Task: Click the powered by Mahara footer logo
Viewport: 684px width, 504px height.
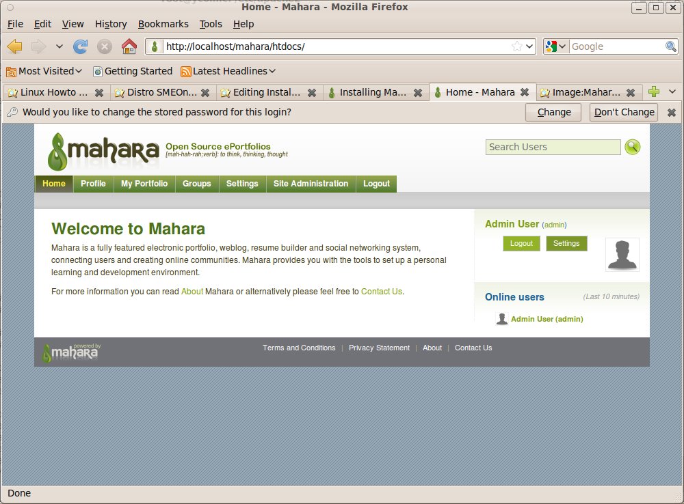Action: (71, 352)
